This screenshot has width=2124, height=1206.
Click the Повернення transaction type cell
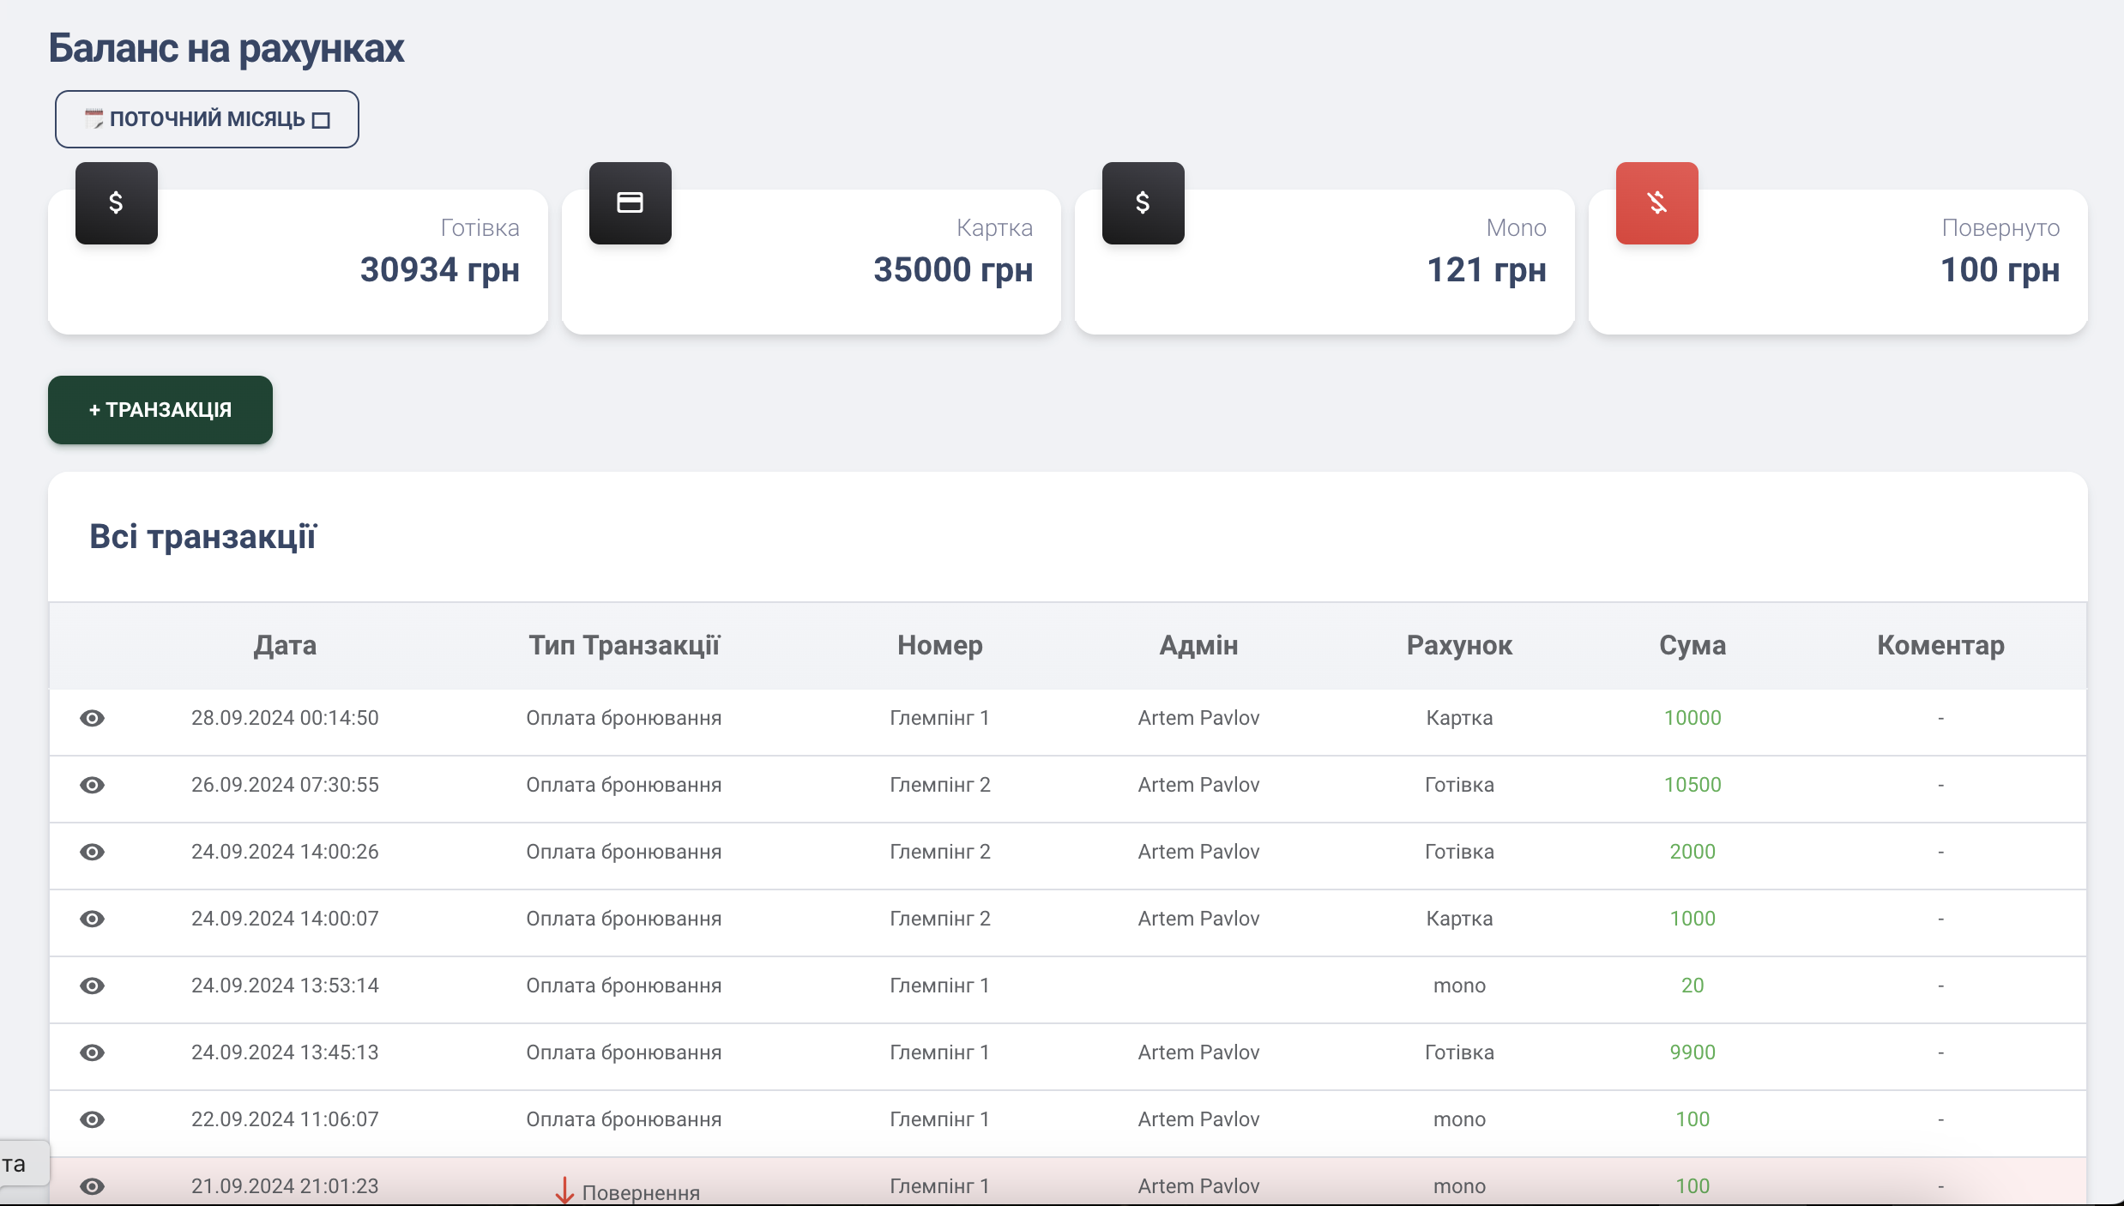[627, 1191]
